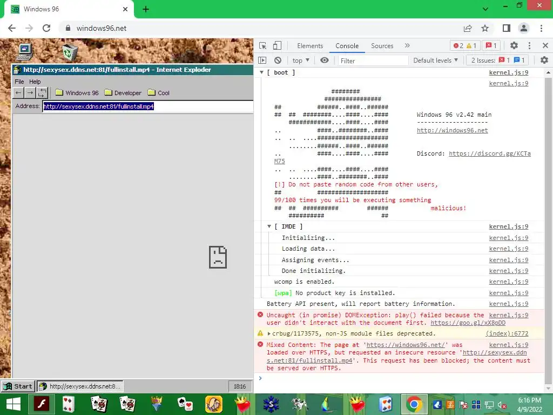Open Internet Exploder Help menu
This screenshot has height=415, width=553.
pos(35,82)
